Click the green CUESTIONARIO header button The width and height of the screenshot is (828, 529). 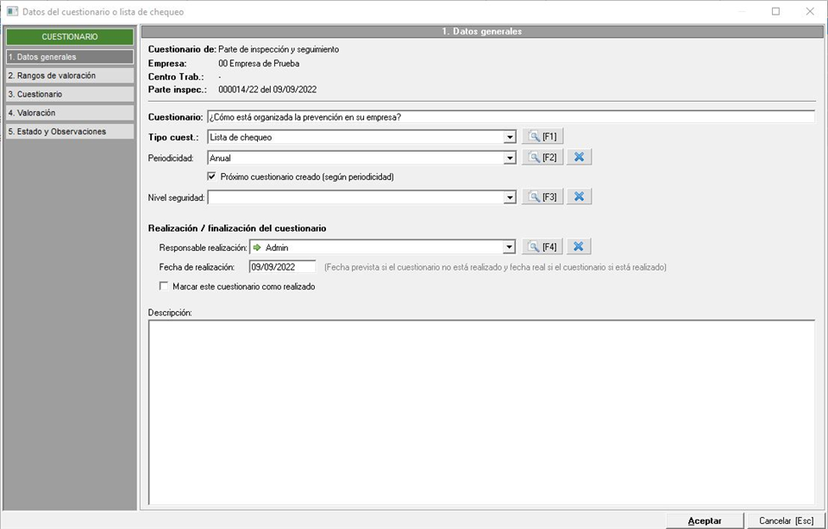pos(70,37)
